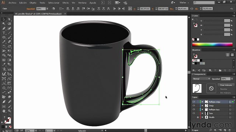236x132 pixels.
Task: Click the create new layer icon
Action: [x=225, y=130]
